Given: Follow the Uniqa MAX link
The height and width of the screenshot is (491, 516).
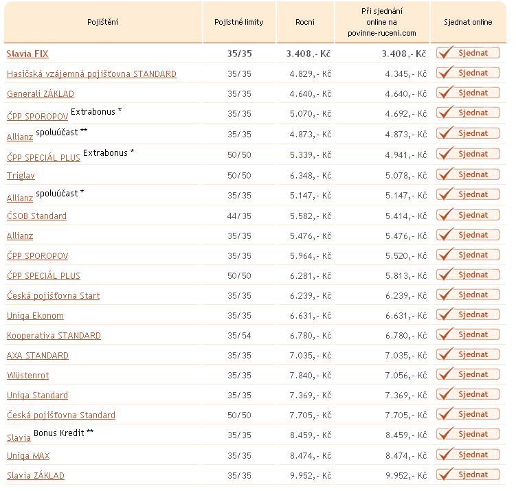Looking at the screenshot, I should point(28,456).
